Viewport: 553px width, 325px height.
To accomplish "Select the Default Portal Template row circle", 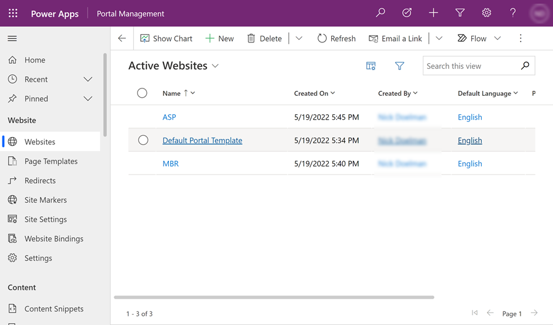I will pos(143,140).
